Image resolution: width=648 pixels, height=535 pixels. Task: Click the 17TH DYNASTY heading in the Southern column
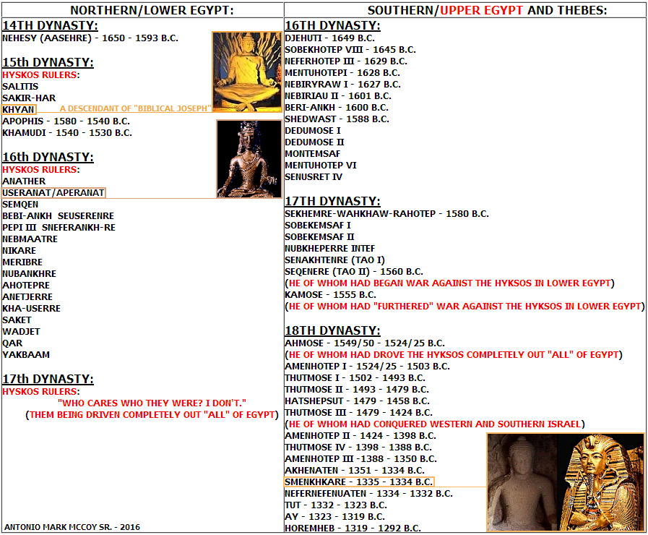332,201
